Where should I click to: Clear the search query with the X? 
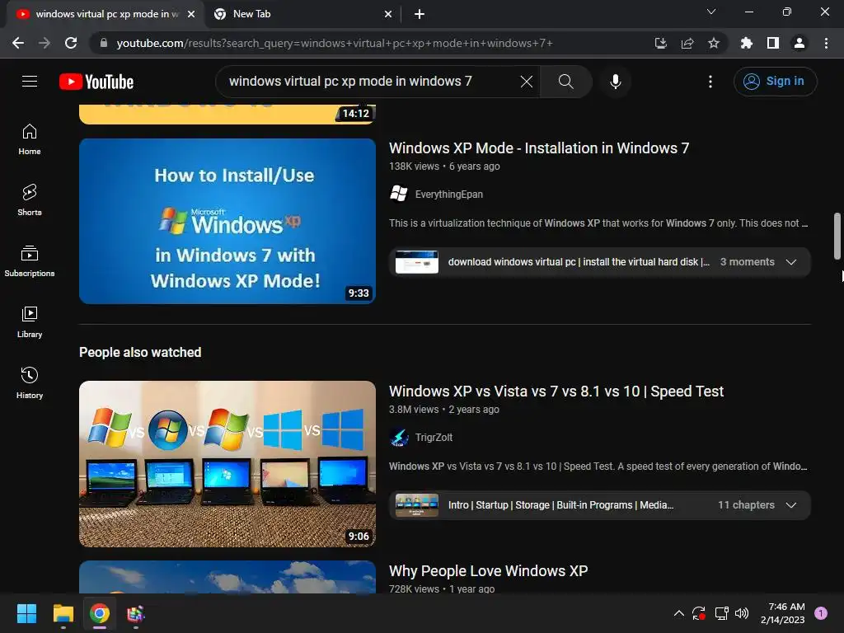point(527,82)
